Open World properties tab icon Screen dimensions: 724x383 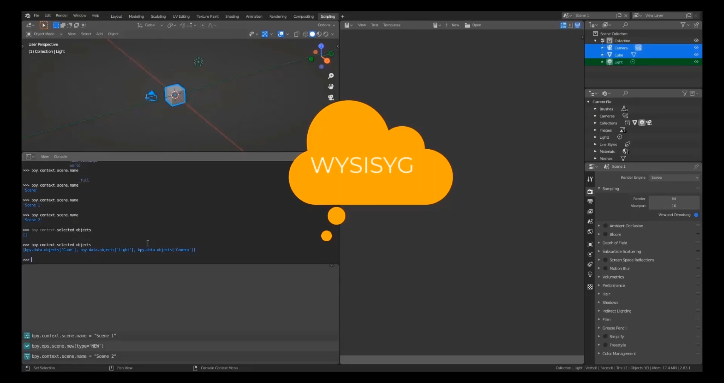click(590, 232)
